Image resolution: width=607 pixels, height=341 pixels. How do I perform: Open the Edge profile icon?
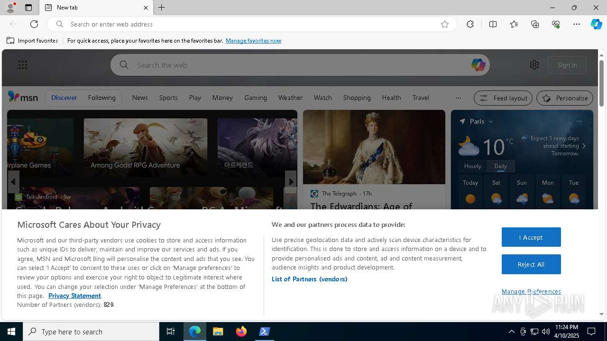pos(10,8)
